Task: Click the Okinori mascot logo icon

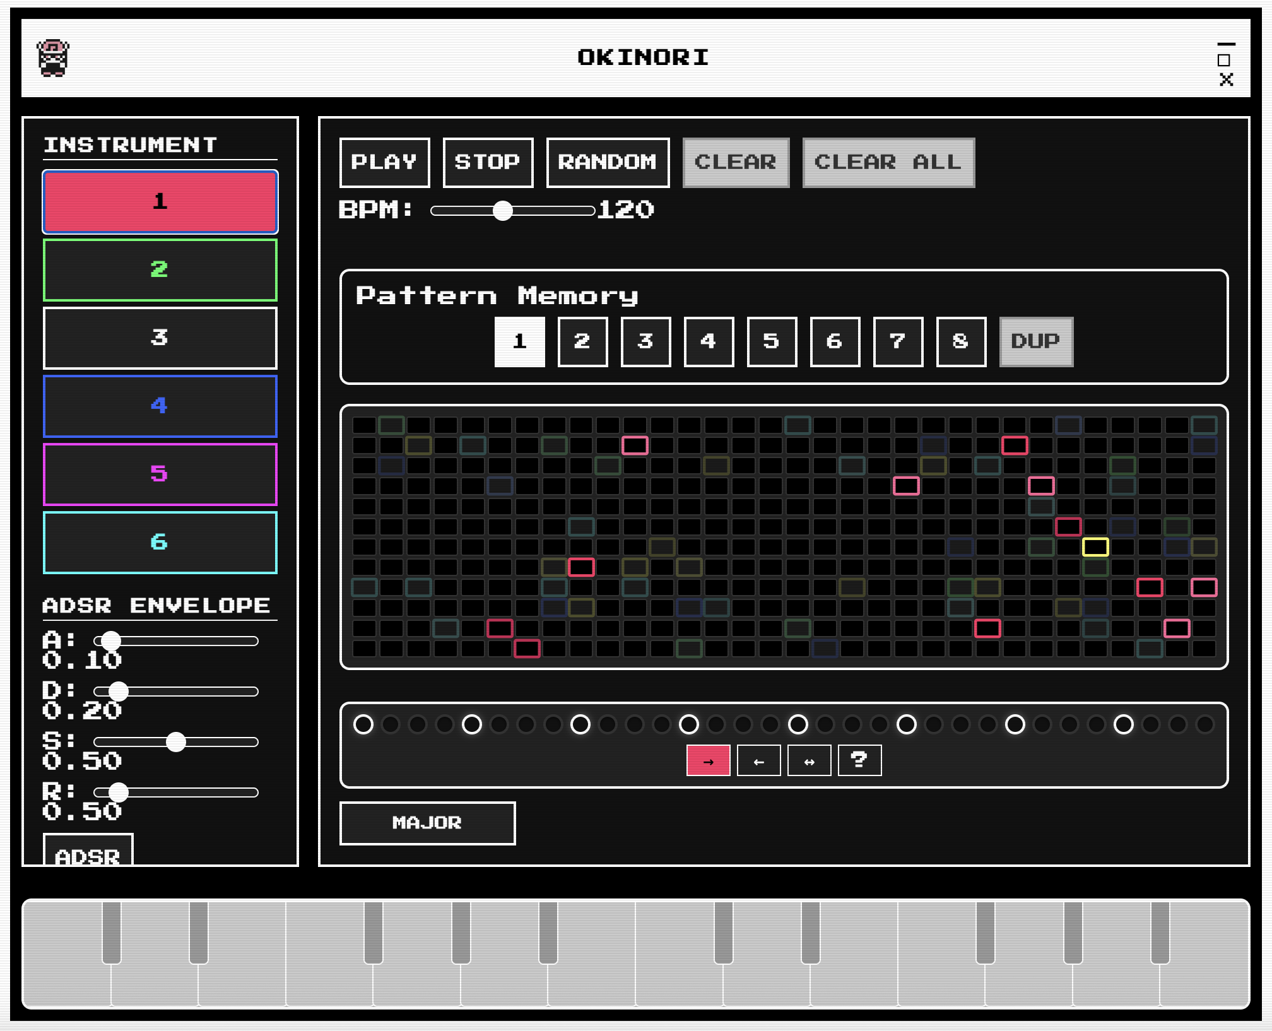Action: coord(53,58)
